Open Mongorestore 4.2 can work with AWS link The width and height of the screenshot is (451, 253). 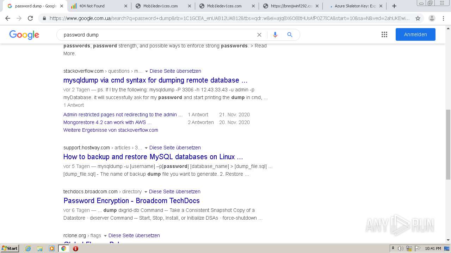coord(107,122)
